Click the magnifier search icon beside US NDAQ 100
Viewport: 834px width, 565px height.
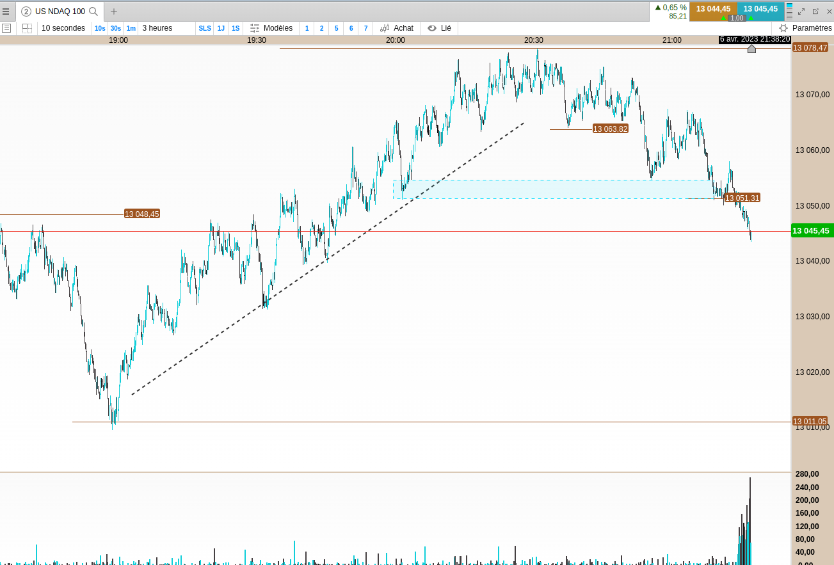[93, 12]
